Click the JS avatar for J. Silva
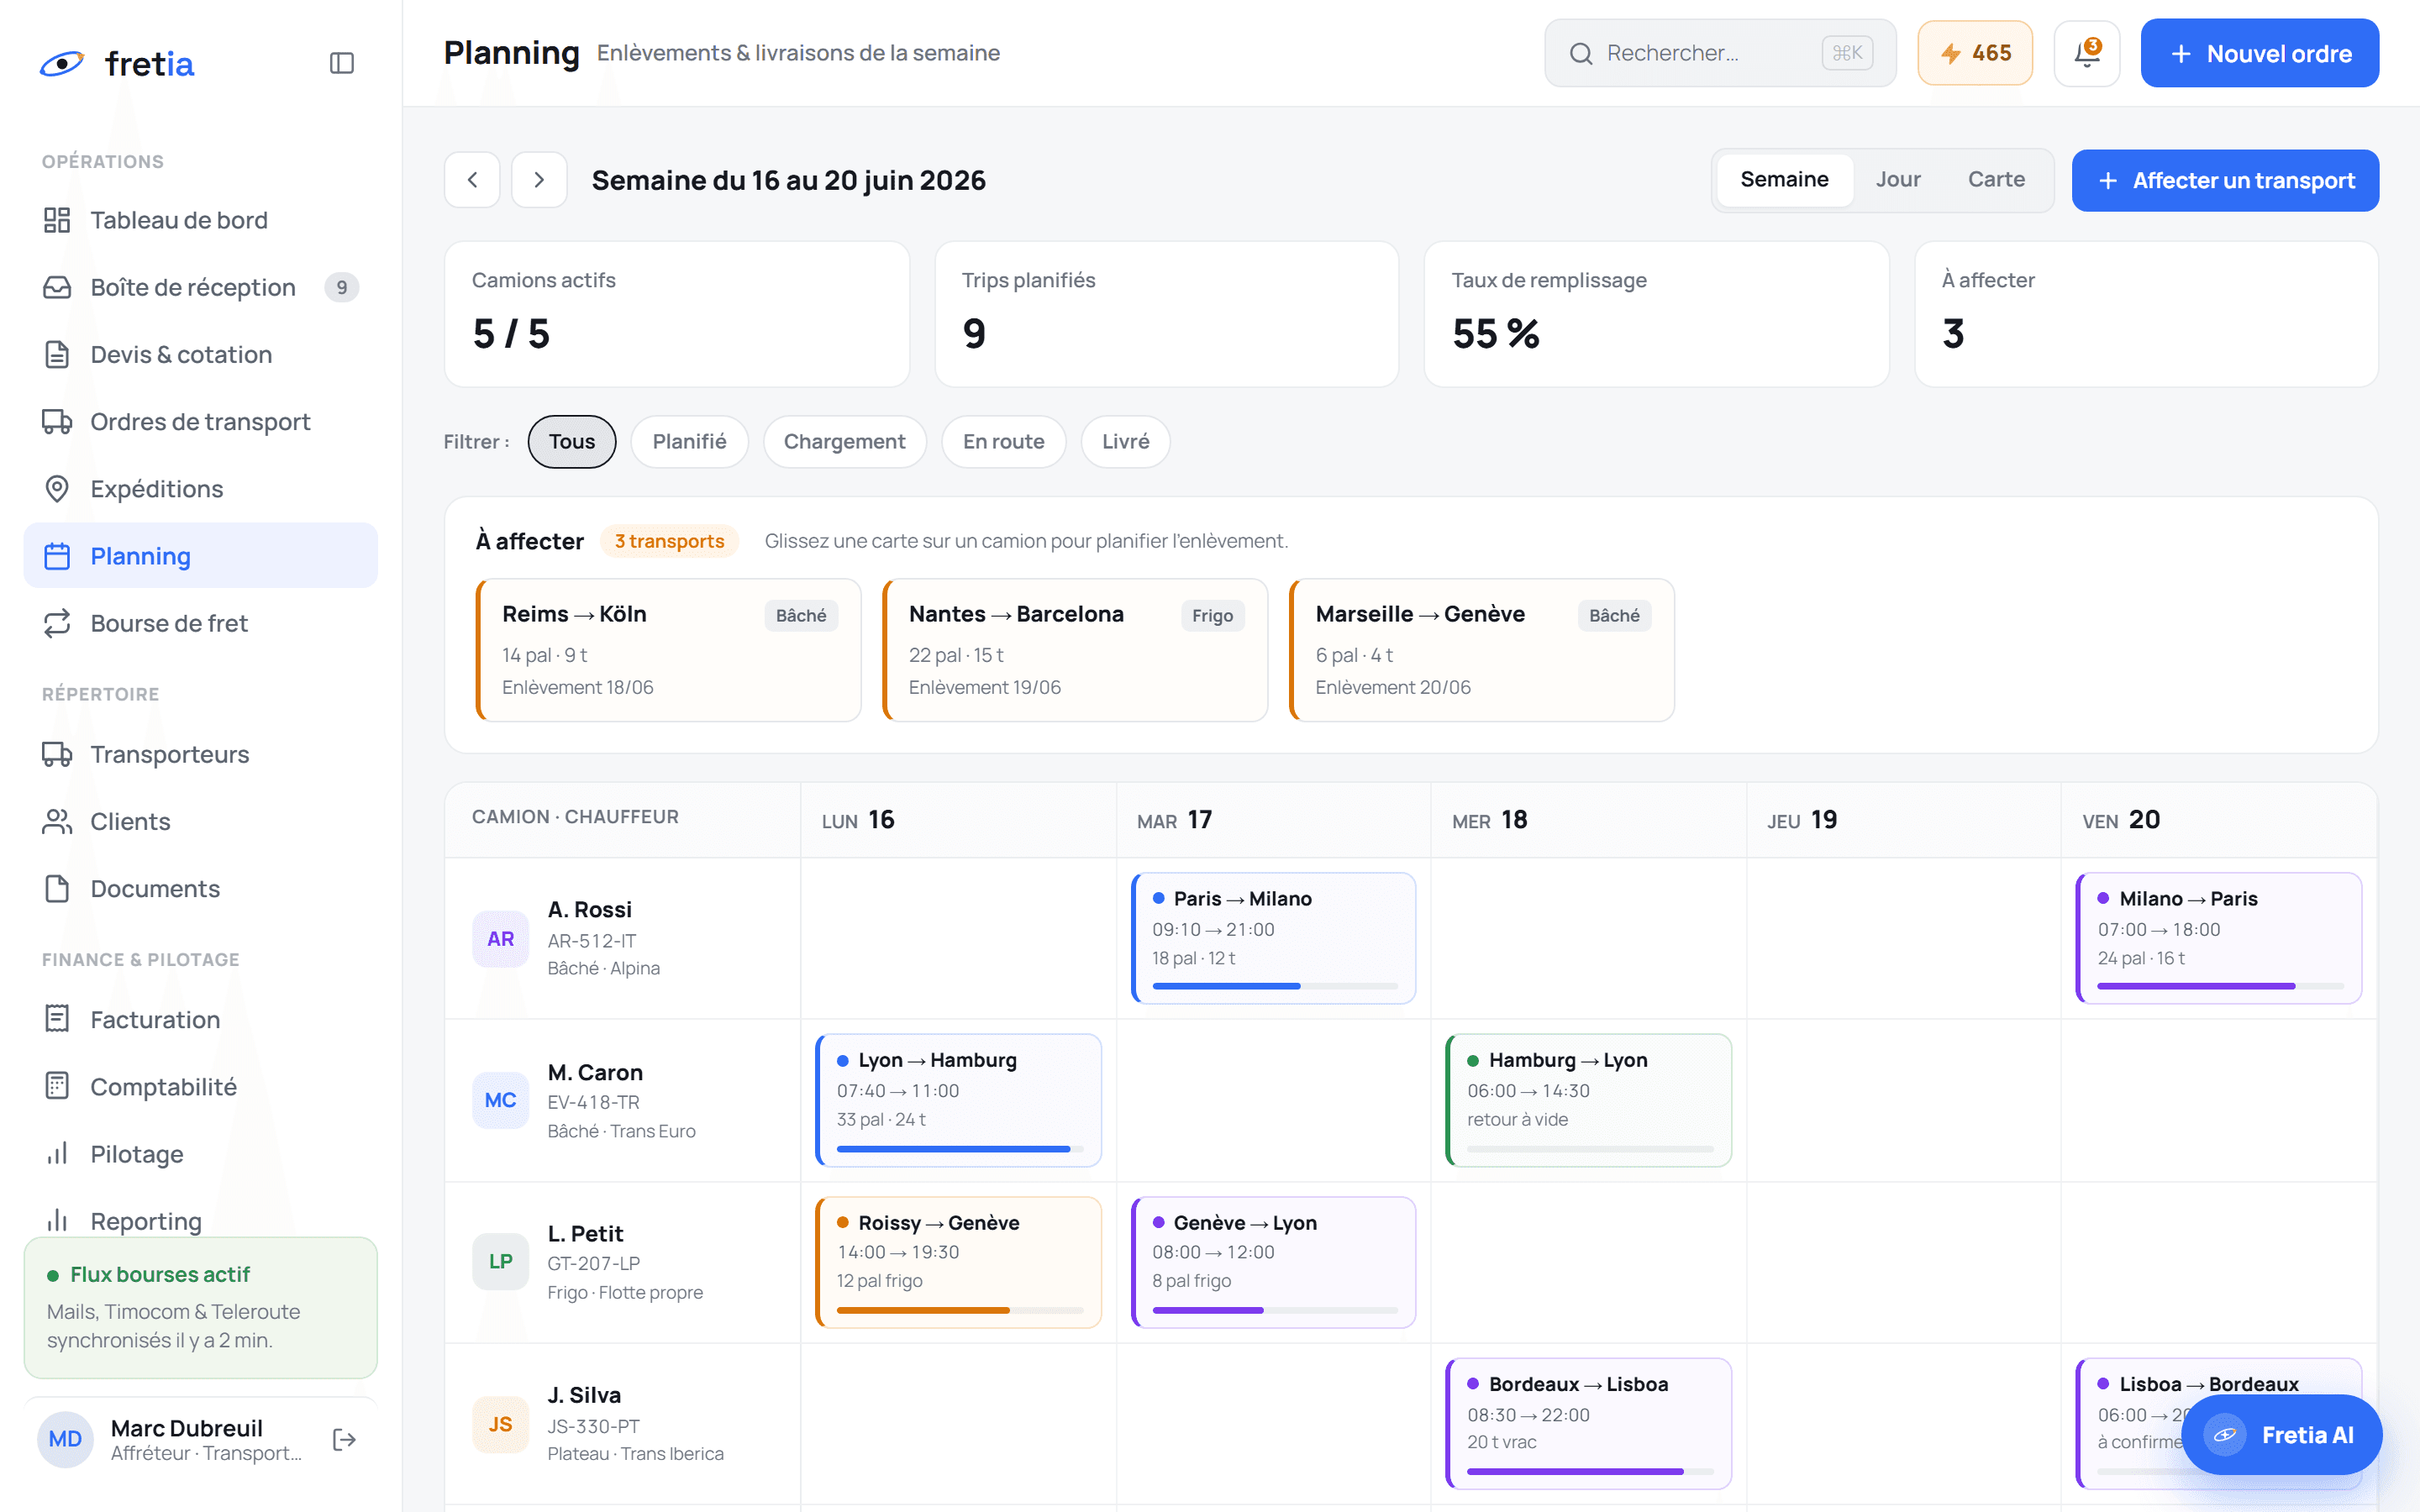Viewport: 2420px width, 1512px height. click(500, 1424)
